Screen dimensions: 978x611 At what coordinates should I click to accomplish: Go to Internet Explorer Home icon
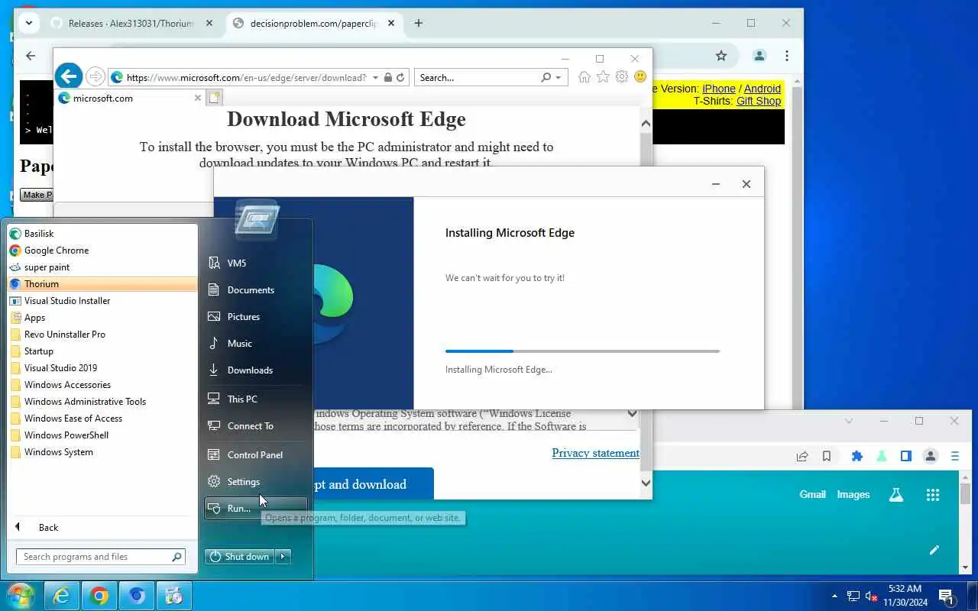tap(585, 77)
